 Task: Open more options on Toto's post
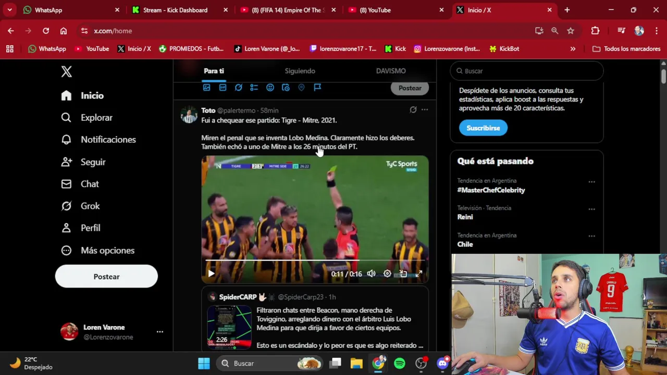(x=425, y=110)
